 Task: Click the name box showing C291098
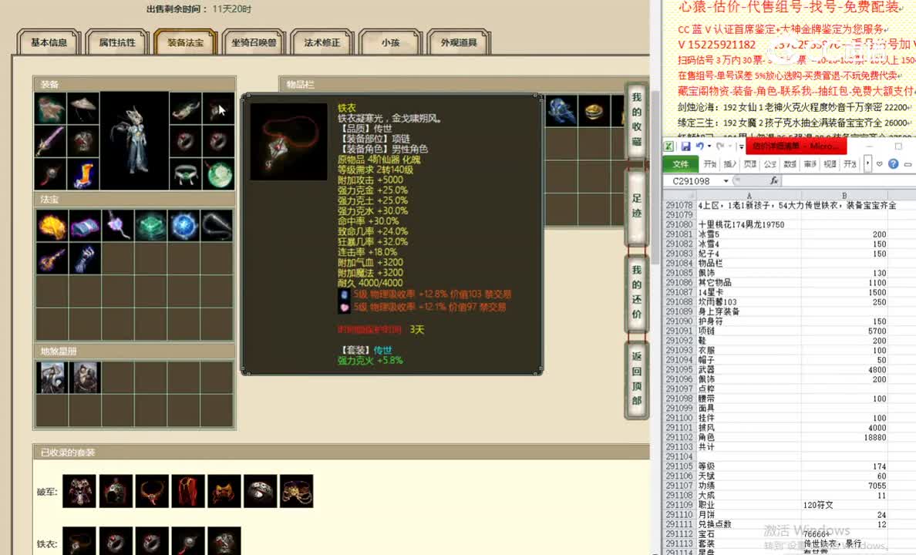coord(693,181)
